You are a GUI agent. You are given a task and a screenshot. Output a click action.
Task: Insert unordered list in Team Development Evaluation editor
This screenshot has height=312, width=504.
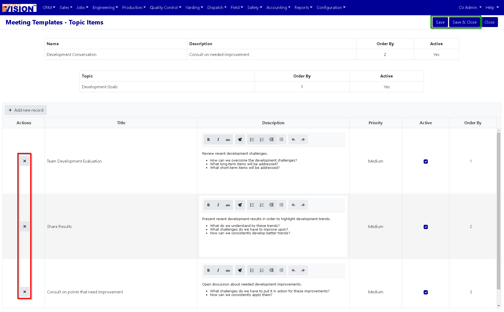pyautogui.click(x=252, y=139)
